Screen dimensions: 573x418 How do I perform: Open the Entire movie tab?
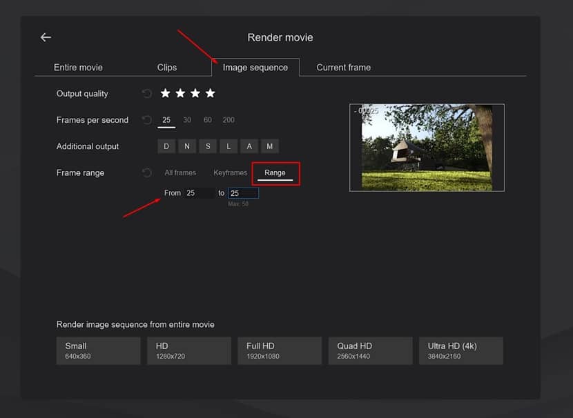[78, 68]
